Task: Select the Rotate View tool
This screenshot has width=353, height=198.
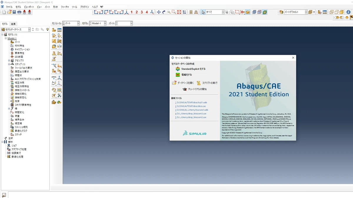Action: pos(164,12)
